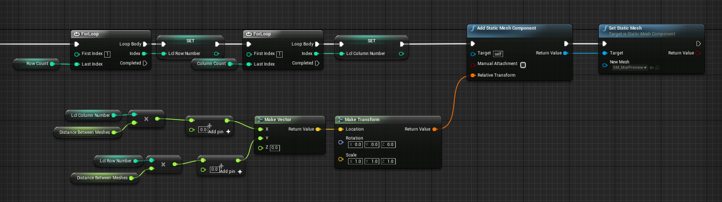Click the Lcl Column Number SET input pin

coord(341,53)
